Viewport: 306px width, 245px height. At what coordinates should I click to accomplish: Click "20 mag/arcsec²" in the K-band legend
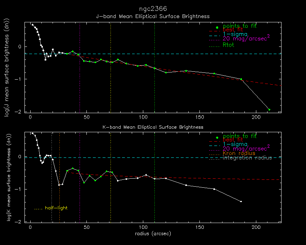coord(246,148)
